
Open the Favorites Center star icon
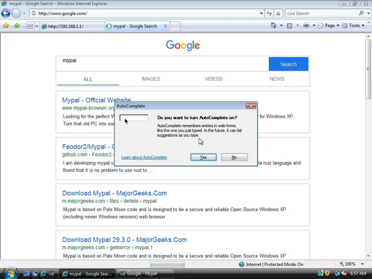6,26
